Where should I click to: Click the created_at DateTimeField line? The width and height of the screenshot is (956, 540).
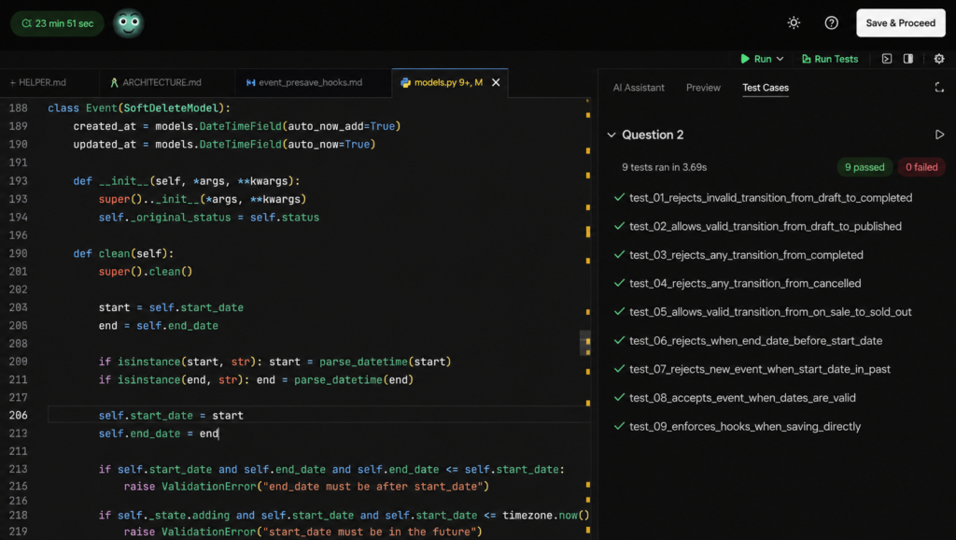pyautogui.click(x=236, y=126)
